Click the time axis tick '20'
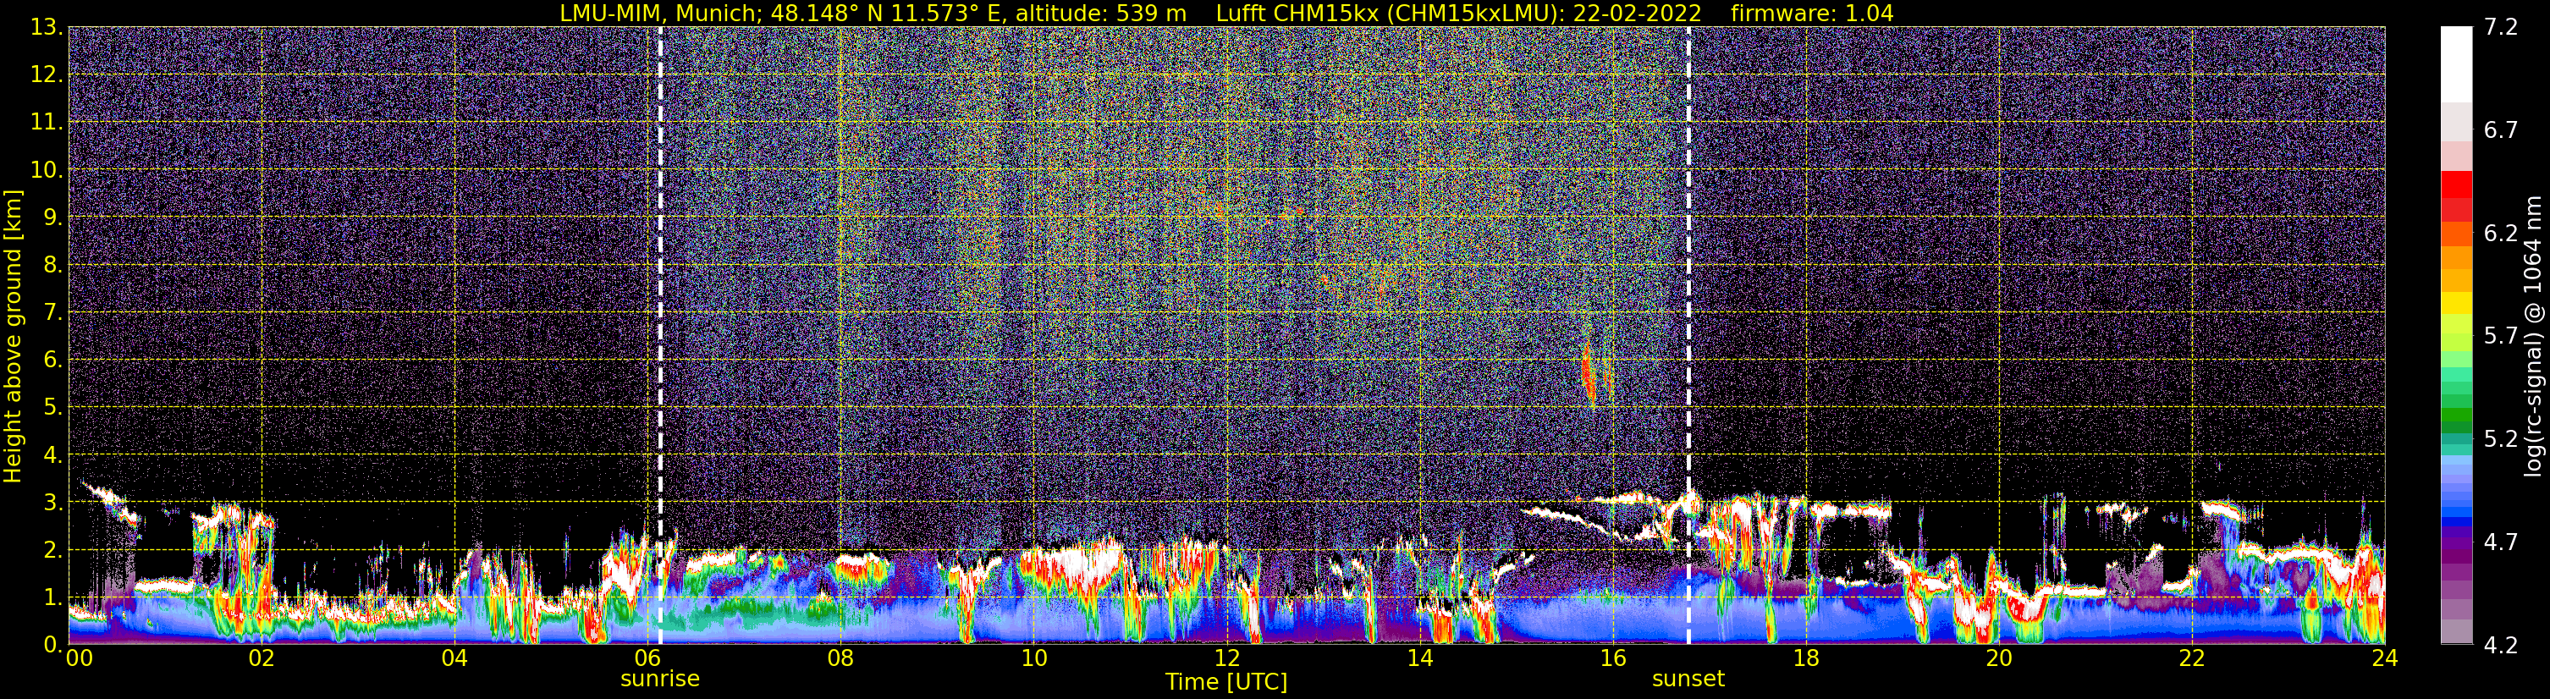This screenshot has width=2550, height=699. 1999,659
